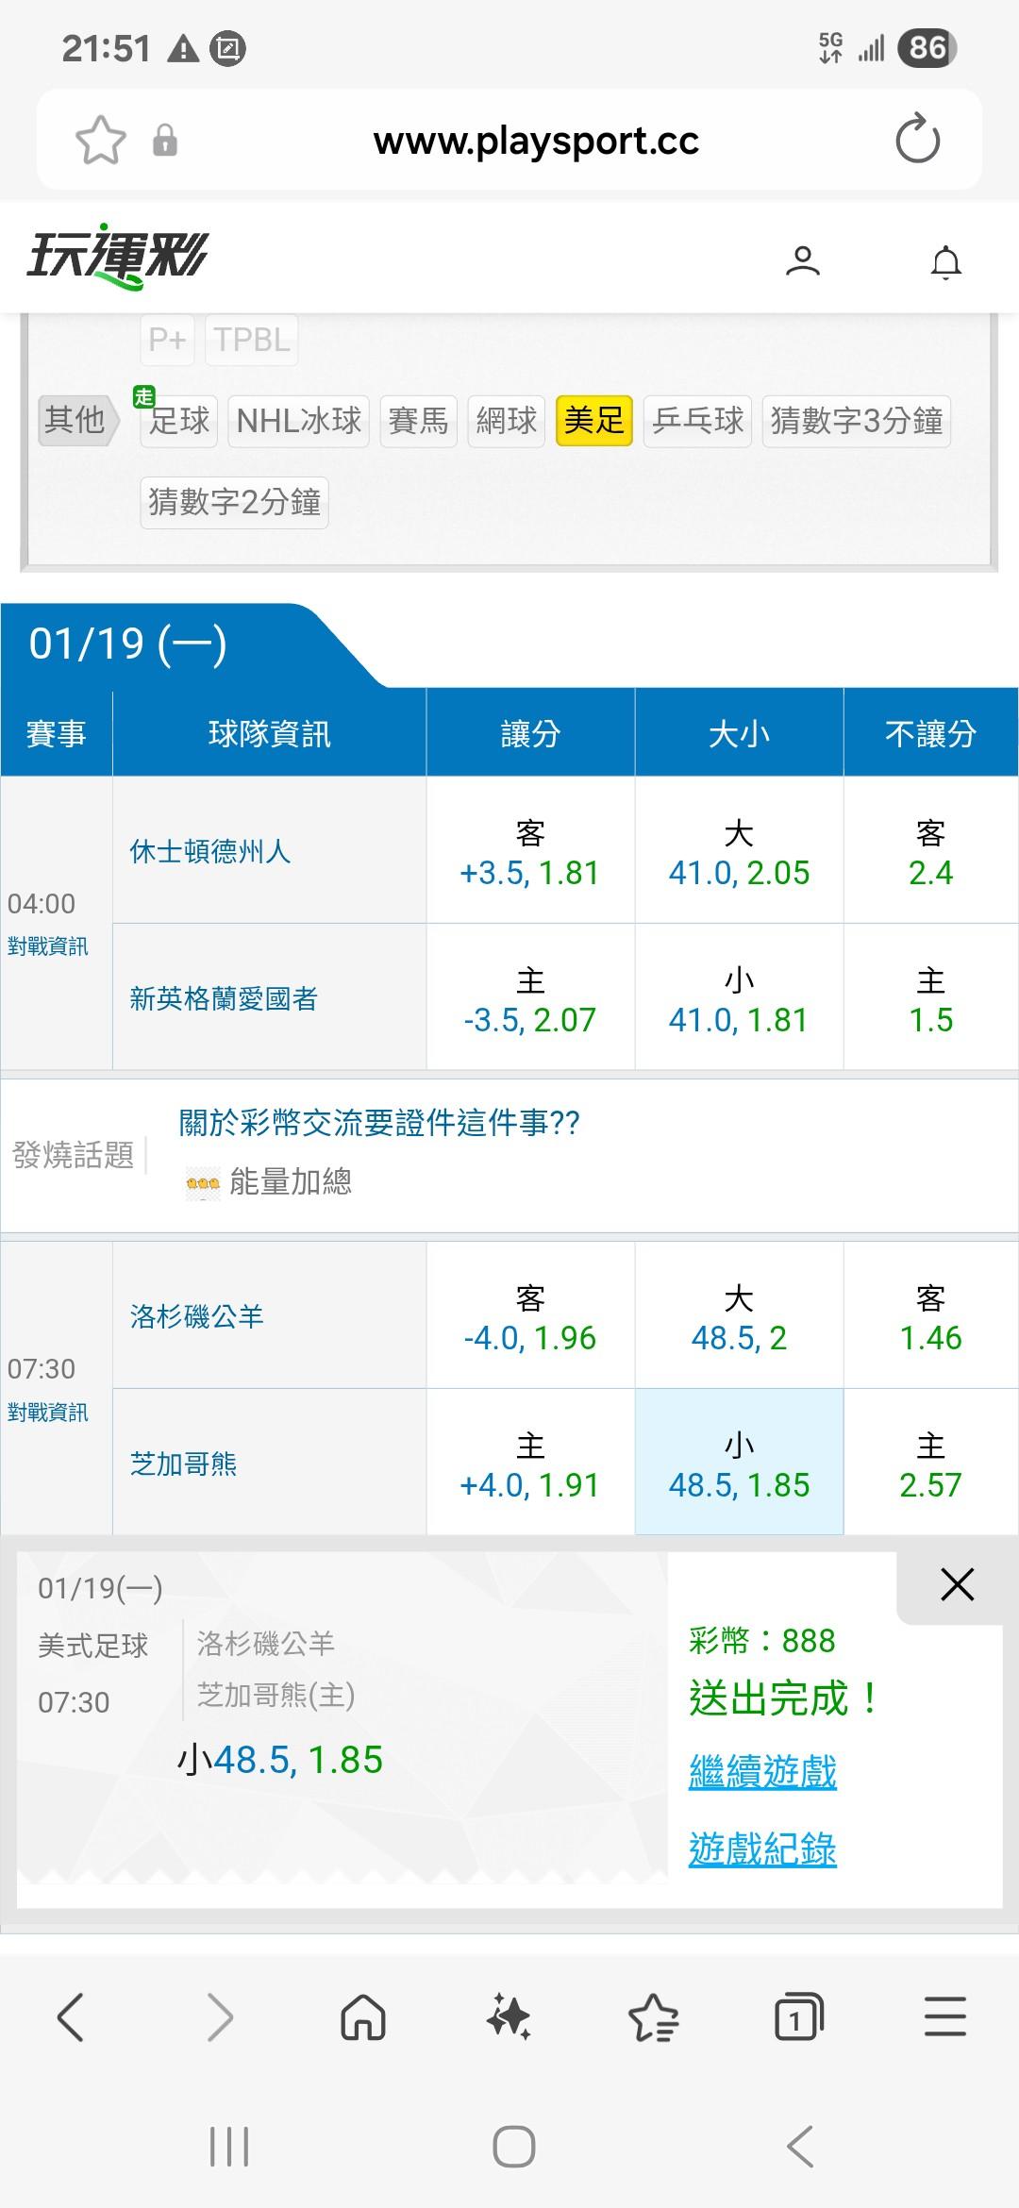Image resolution: width=1019 pixels, height=2208 pixels.
Task: Go to browser home page icon
Action: click(363, 2018)
